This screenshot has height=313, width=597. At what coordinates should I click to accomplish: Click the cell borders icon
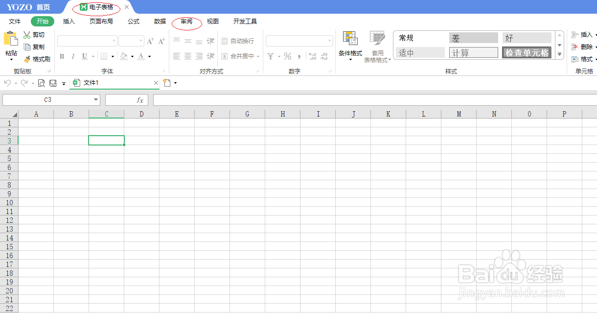[104, 56]
